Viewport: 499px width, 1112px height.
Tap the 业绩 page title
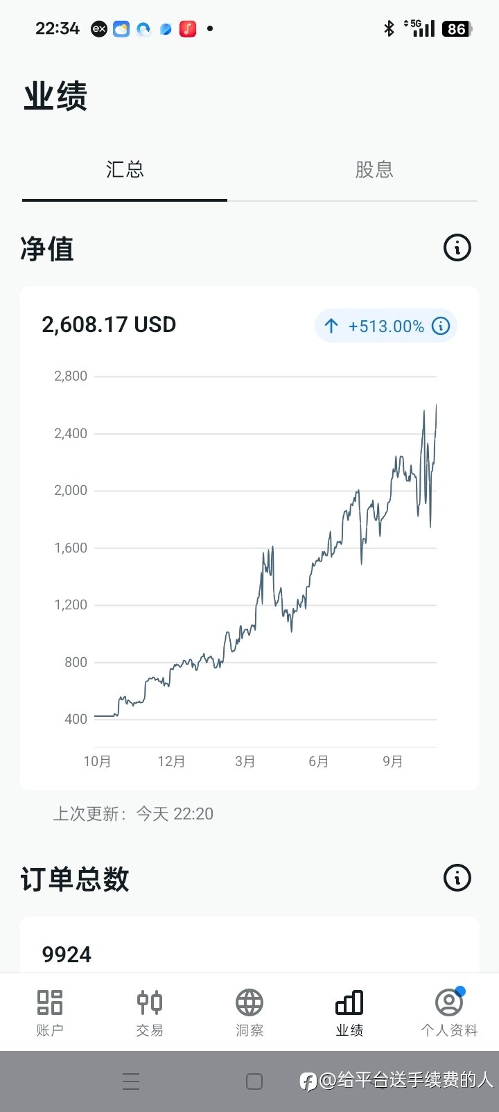[x=55, y=96]
